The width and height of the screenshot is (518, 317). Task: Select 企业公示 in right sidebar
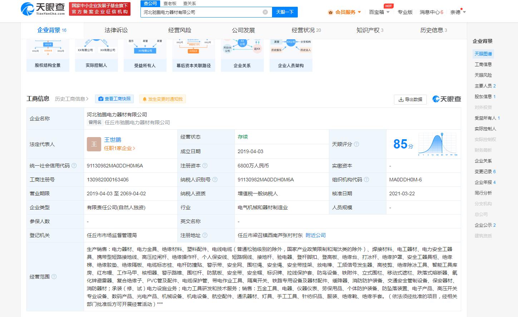pos(485,225)
